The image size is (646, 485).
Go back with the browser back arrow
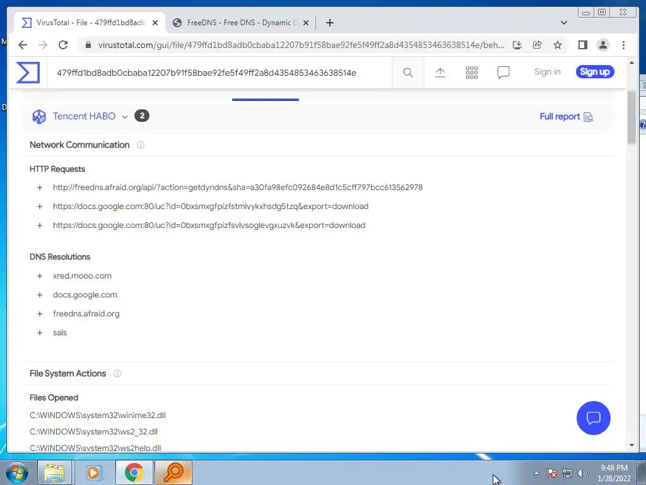coord(23,45)
